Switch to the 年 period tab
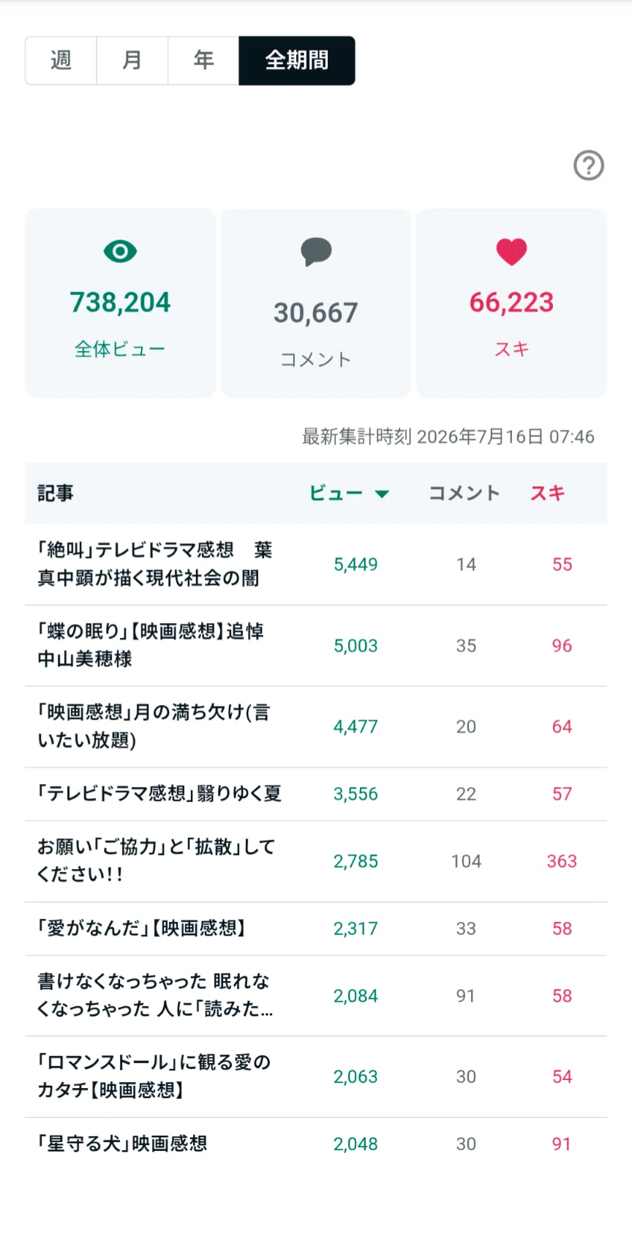Viewport: 632px width, 1241px height. [x=203, y=61]
